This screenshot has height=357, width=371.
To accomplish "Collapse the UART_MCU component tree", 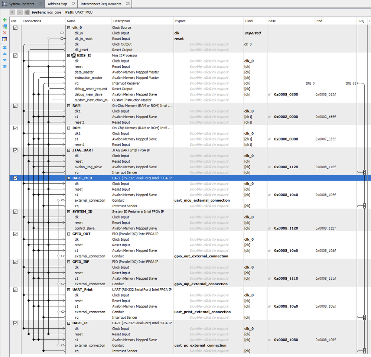I will tap(69, 178).
